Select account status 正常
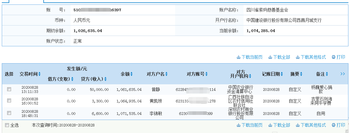The image size is (349, 133). tap(77, 41)
